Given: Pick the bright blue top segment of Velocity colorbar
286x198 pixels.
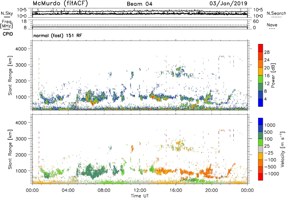Looking at the screenshot, I should [x=261, y=122].
